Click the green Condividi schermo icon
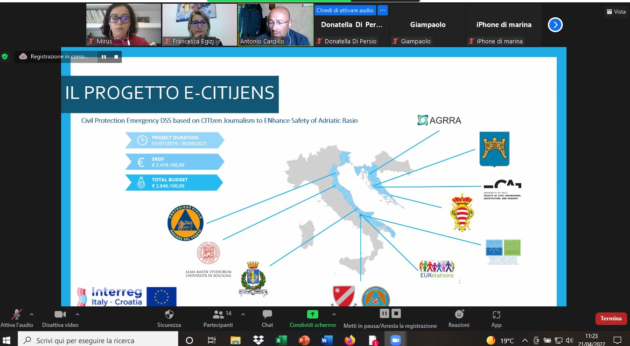Viewport: 630px width, 346px height. click(x=312, y=314)
